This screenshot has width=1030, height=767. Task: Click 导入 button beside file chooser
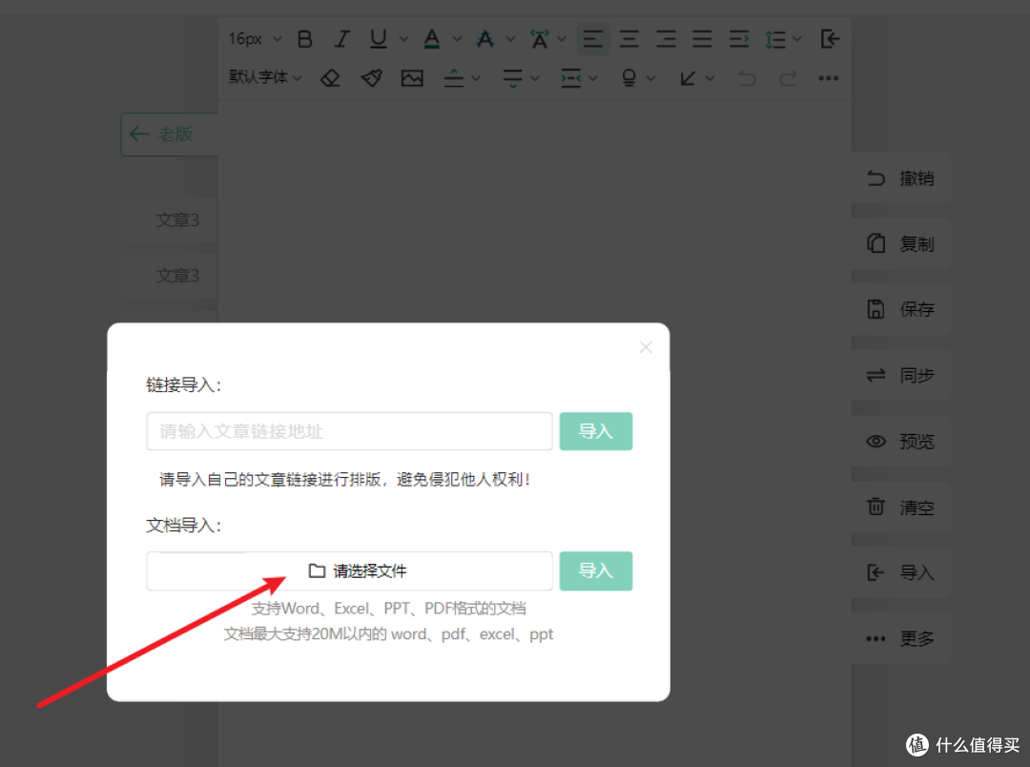596,570
